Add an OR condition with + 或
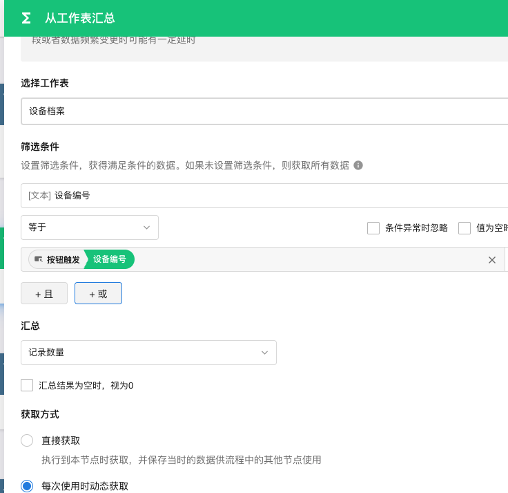508x493 pixels. (x=98, y=293)
